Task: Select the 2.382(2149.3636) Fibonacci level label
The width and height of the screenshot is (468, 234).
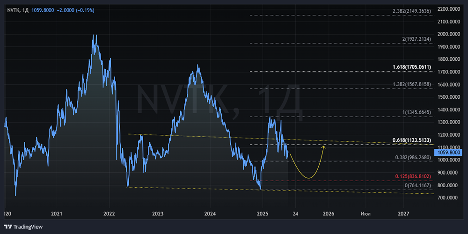Action: click(412, 11)
